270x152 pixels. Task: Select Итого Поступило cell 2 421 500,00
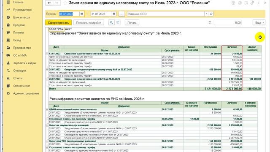pos(211,89)
